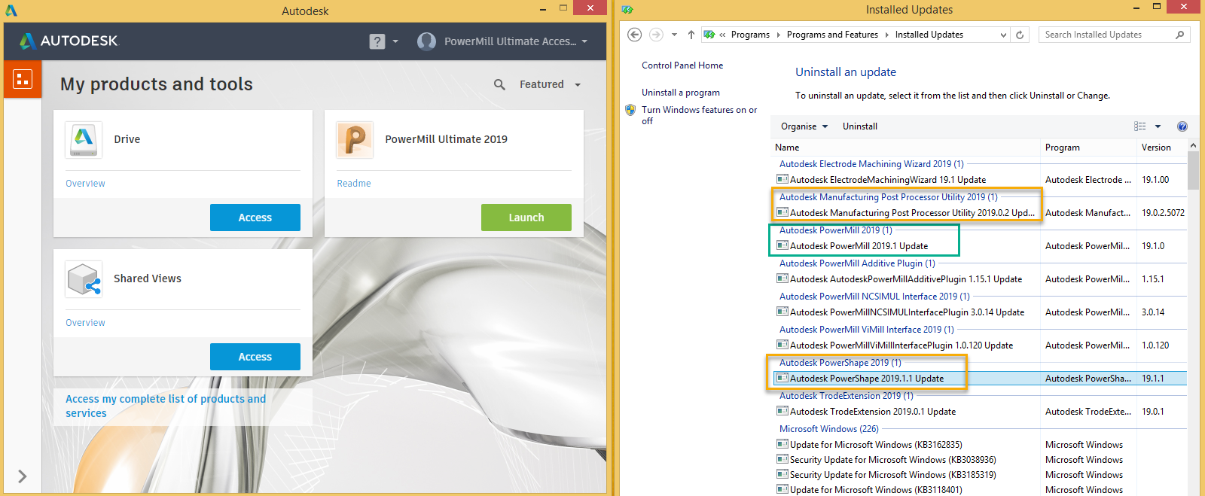Screen dimensions: 1205x496
Task: Select Autodesk PowerShape 2019.1.1 Update row
Action: click(x=981, y=379)
